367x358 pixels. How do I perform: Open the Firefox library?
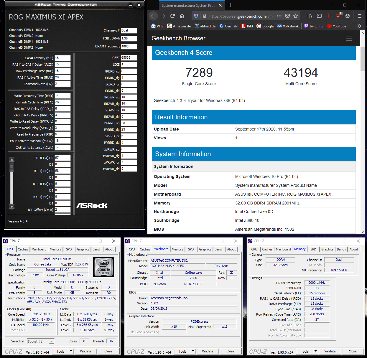310,16
